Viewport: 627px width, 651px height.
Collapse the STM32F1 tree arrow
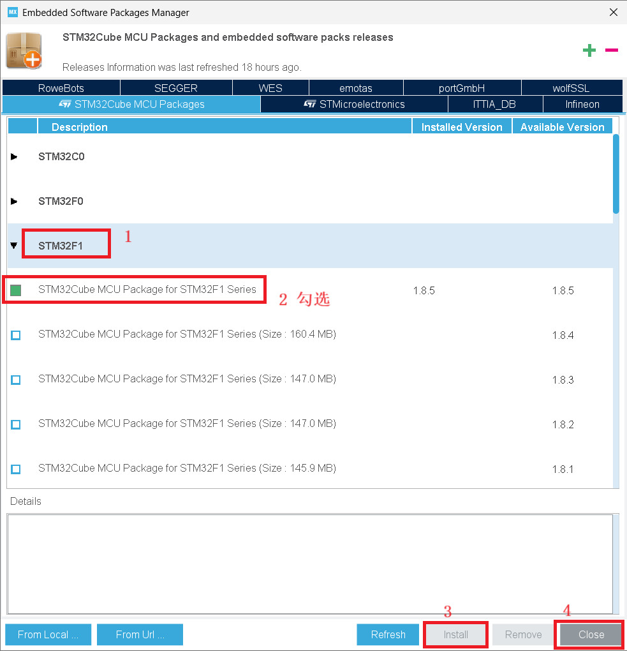(x=13, y=246)
